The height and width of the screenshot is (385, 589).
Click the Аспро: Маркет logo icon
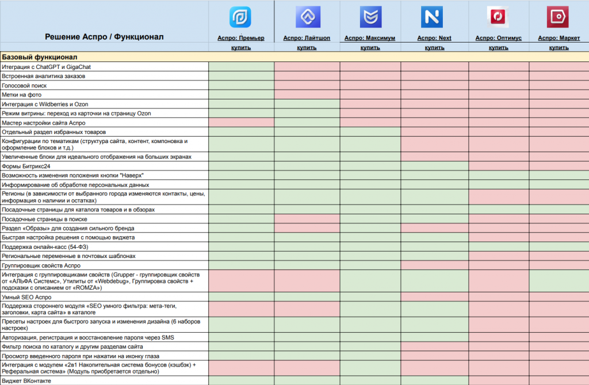coord(558,17)
